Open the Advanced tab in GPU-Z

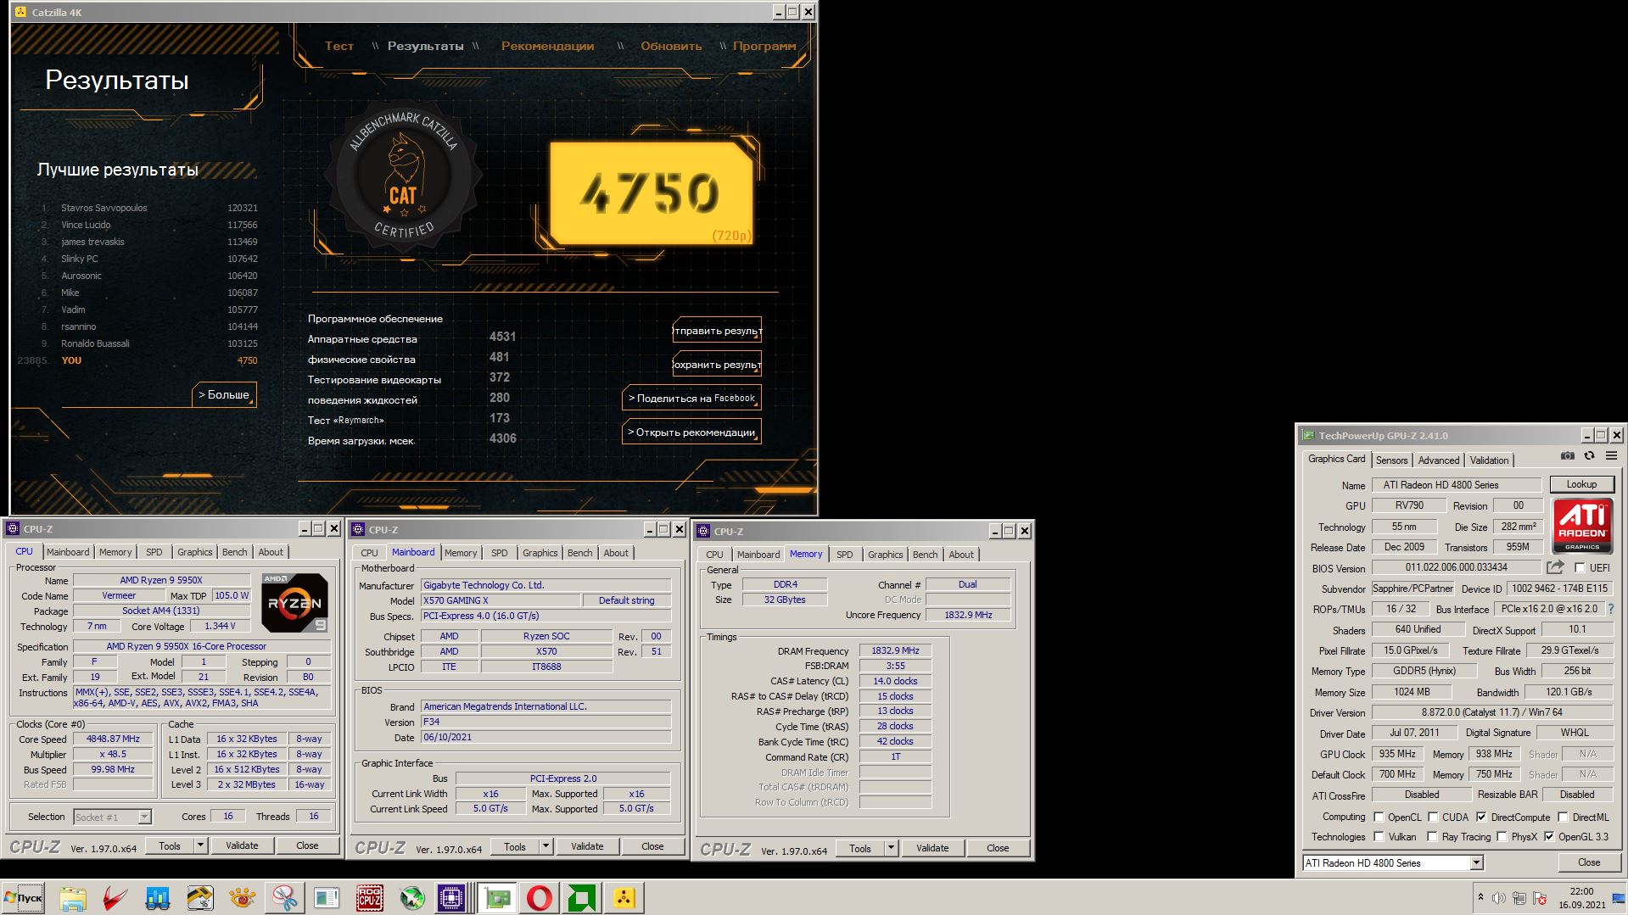tap(1439, 460)
